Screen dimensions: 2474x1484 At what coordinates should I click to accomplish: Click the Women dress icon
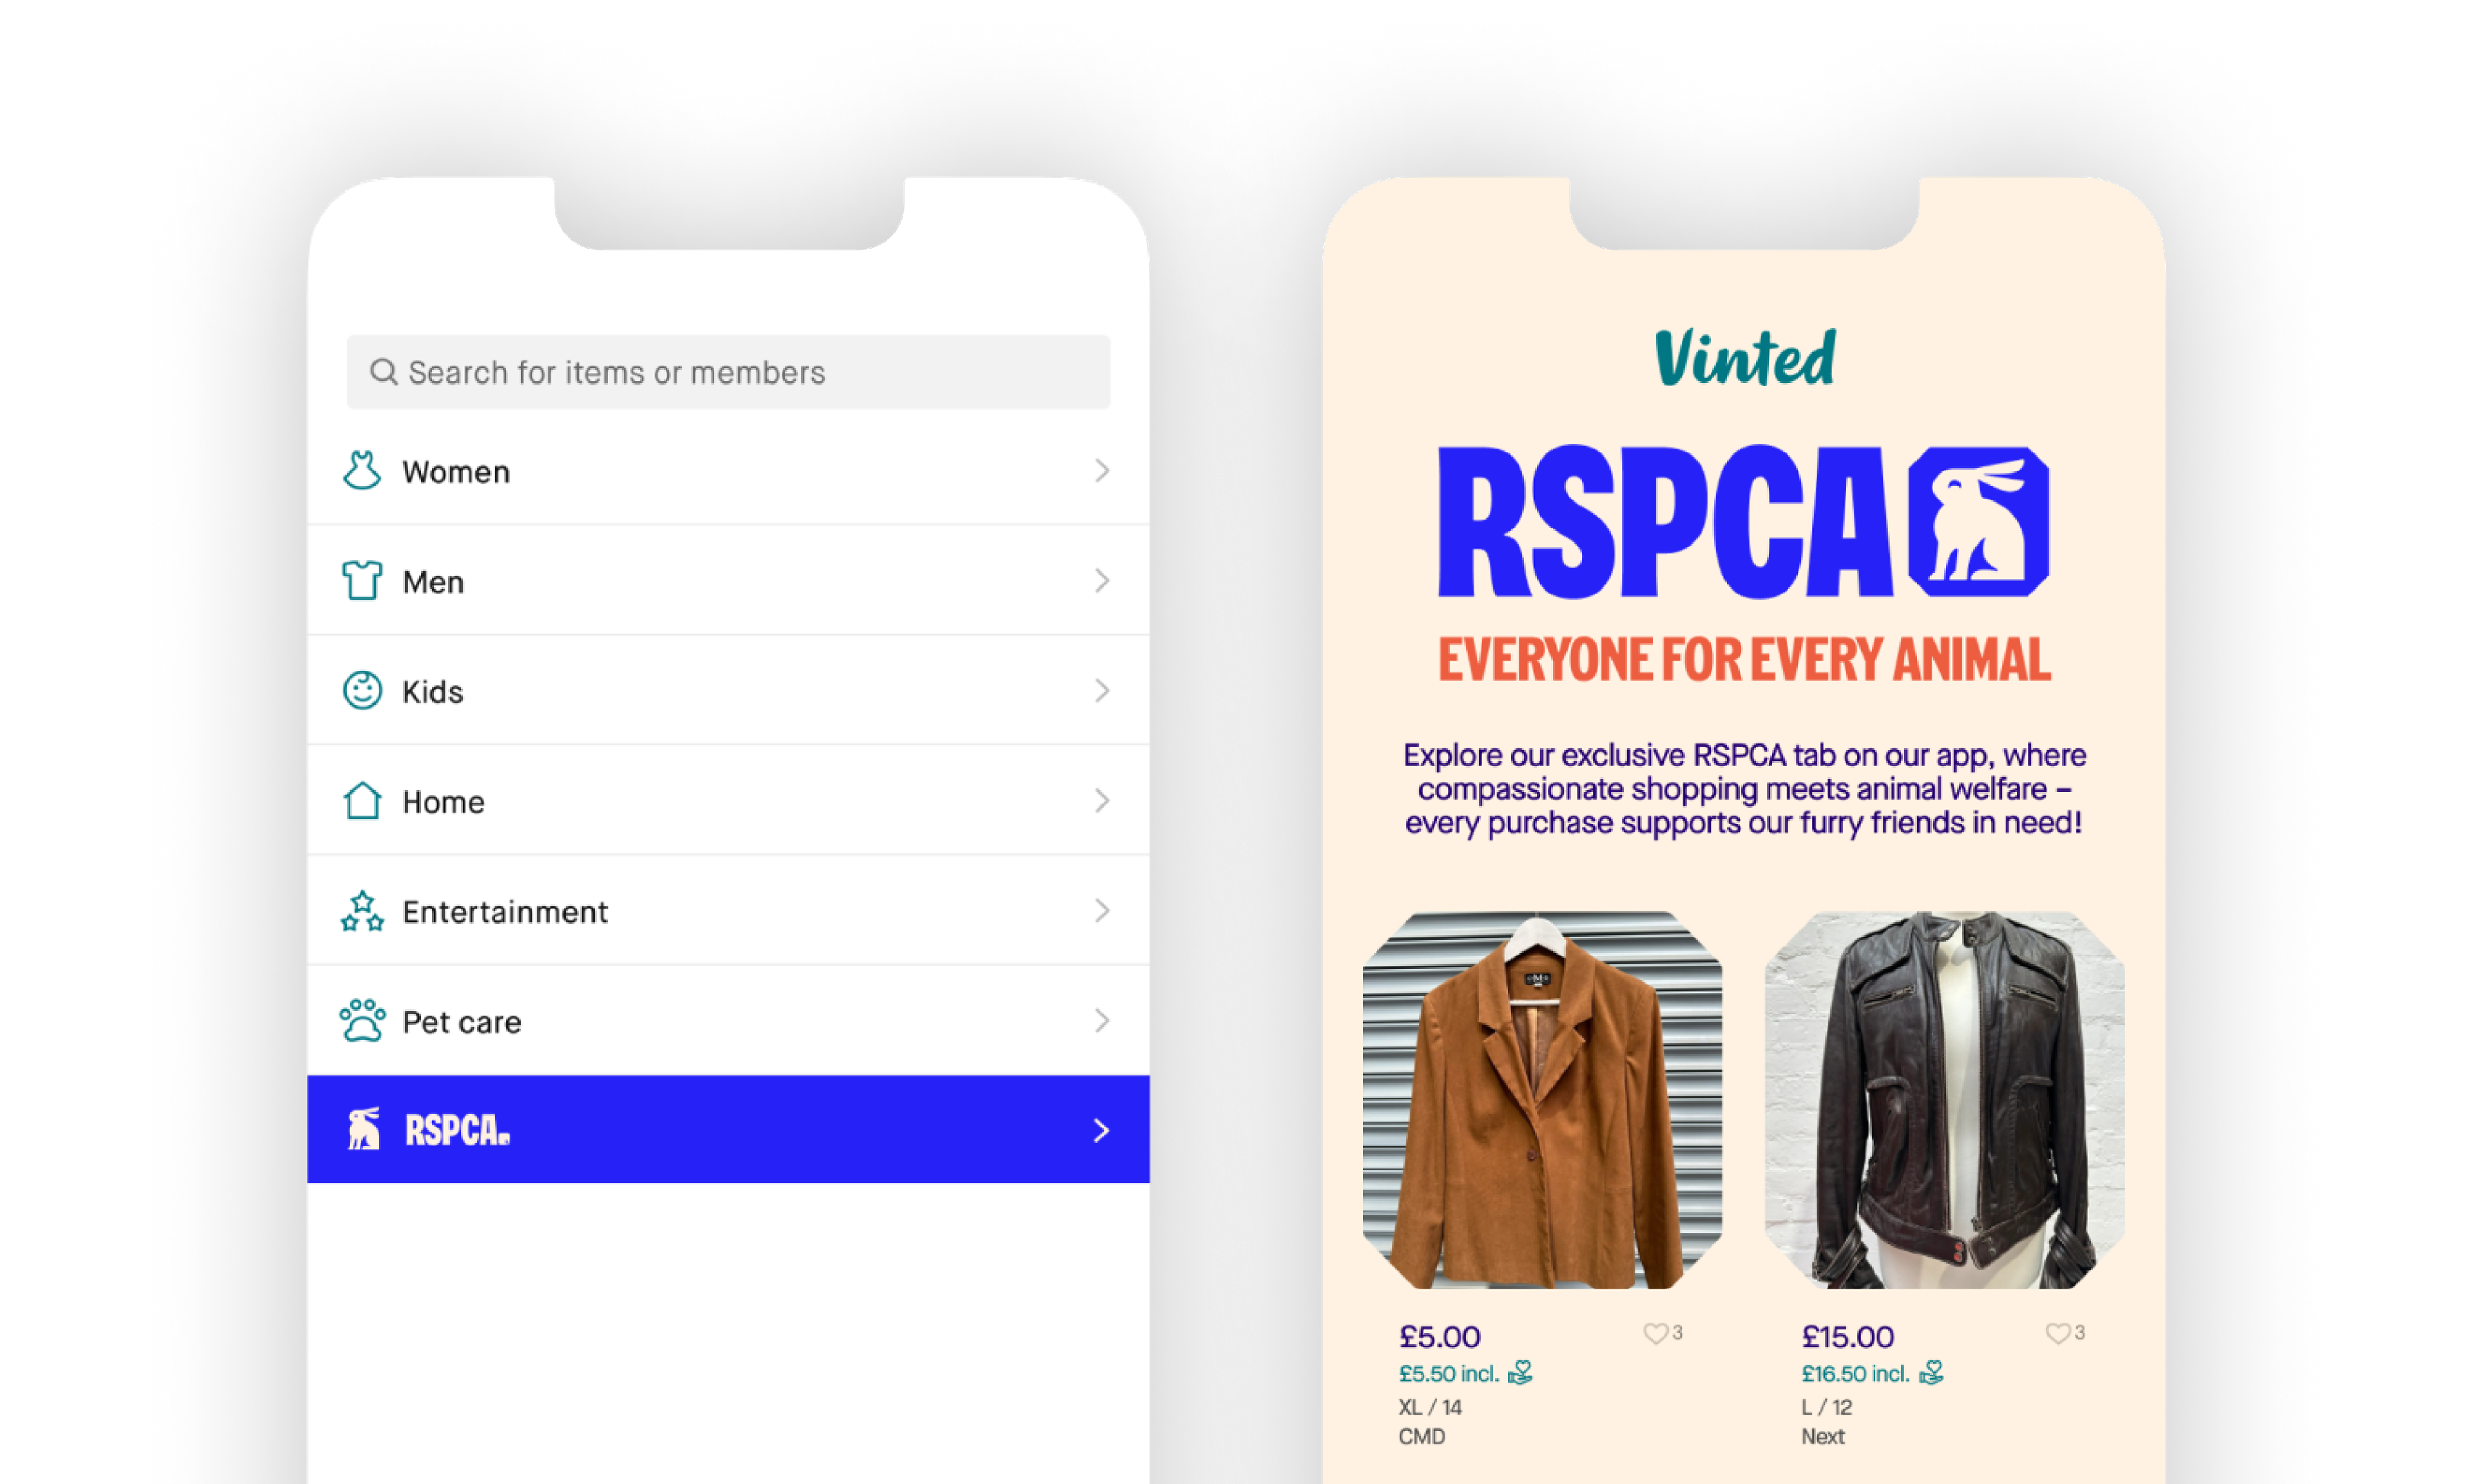[362, 471]
